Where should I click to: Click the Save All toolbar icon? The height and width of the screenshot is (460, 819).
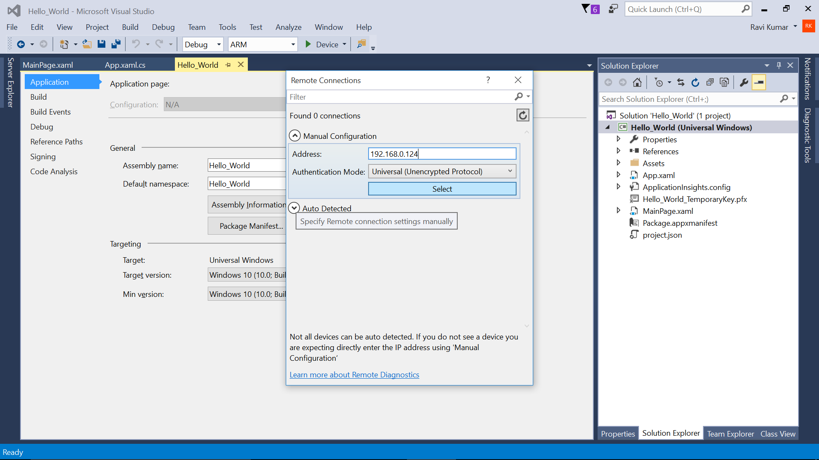pyautogui.click(x=116, y=44)
